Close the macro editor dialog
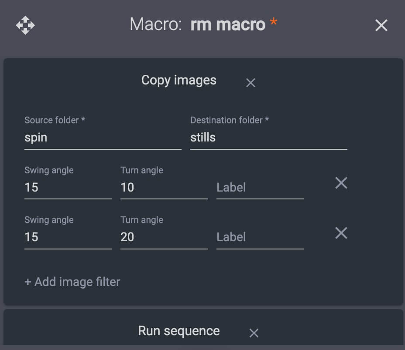Image resolution: width=405 pixels, height=350 pixels. coord(381,25)
